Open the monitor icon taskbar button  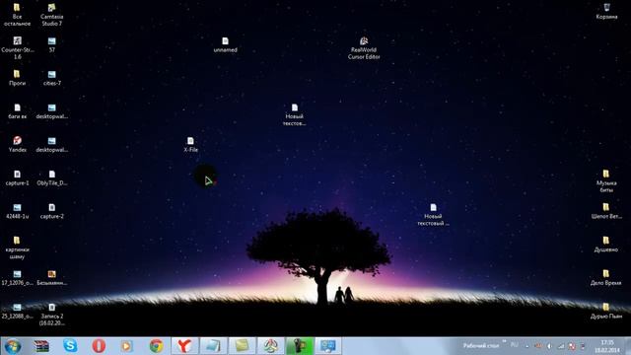(328, 346)
